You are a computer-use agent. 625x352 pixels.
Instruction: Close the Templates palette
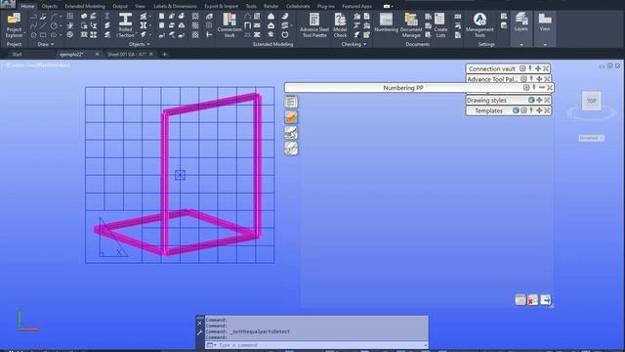pos(547,110)
